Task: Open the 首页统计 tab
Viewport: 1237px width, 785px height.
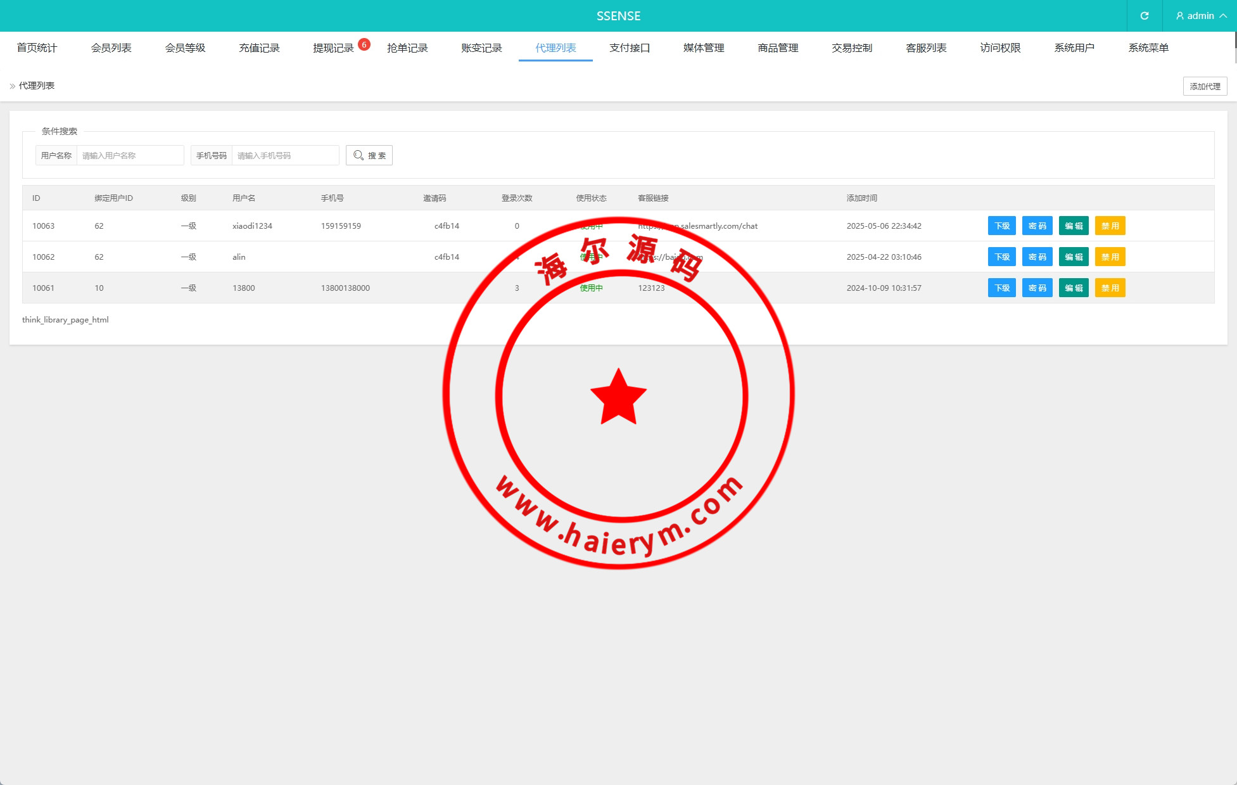Action: (37, 48)
